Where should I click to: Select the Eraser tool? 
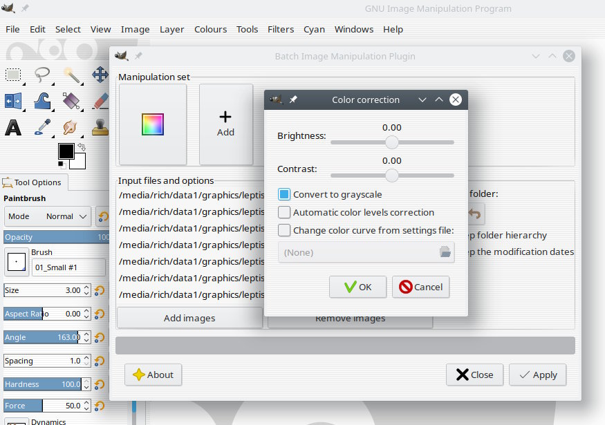point(101,102)
